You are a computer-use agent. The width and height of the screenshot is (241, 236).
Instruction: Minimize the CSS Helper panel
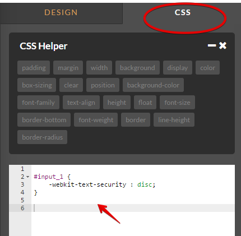coord(212,45)
